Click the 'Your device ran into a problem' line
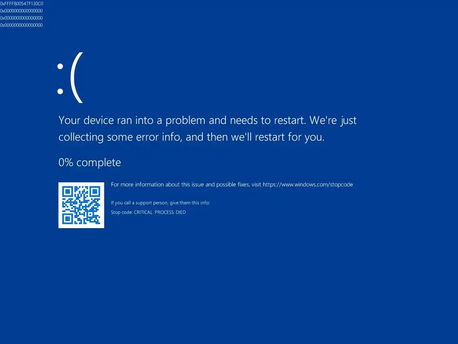Image resolution: width=458 pixels, height=344 pixels. [x=208, y=121]
